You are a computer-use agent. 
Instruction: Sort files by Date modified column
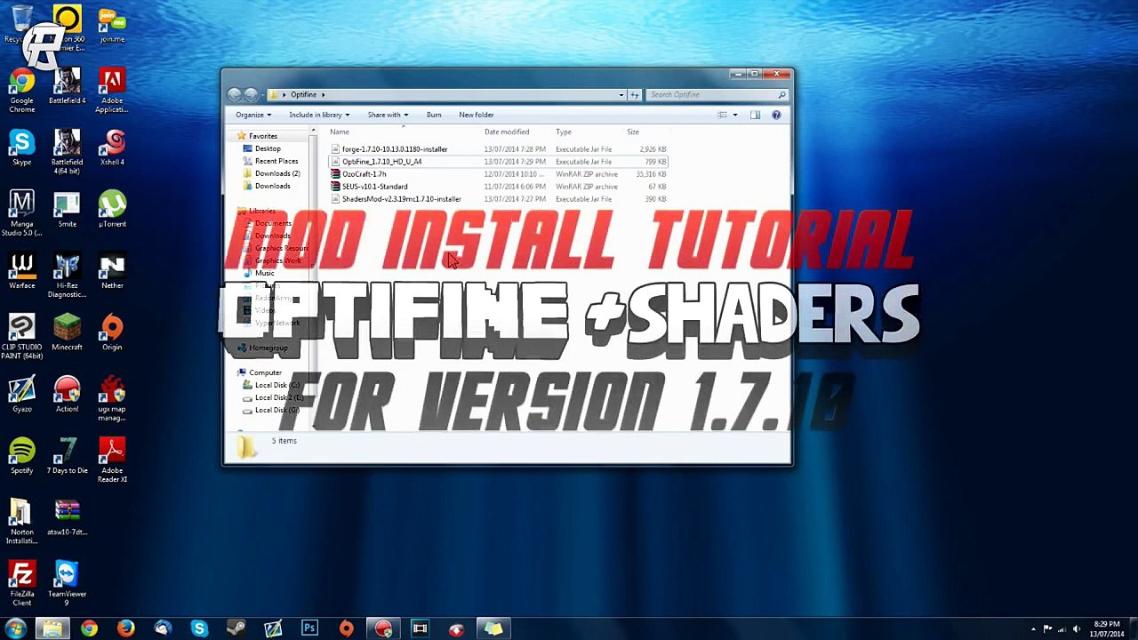tap(507, 132)
